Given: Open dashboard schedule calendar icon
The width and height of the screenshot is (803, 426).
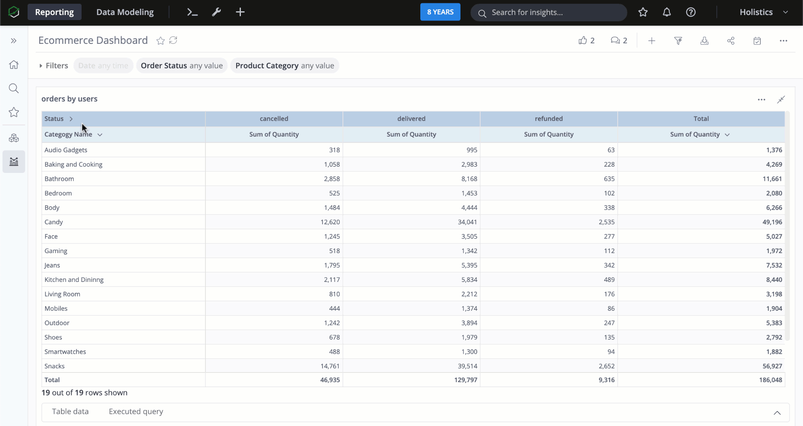Looking at the screenshot, I should (757, 41).
